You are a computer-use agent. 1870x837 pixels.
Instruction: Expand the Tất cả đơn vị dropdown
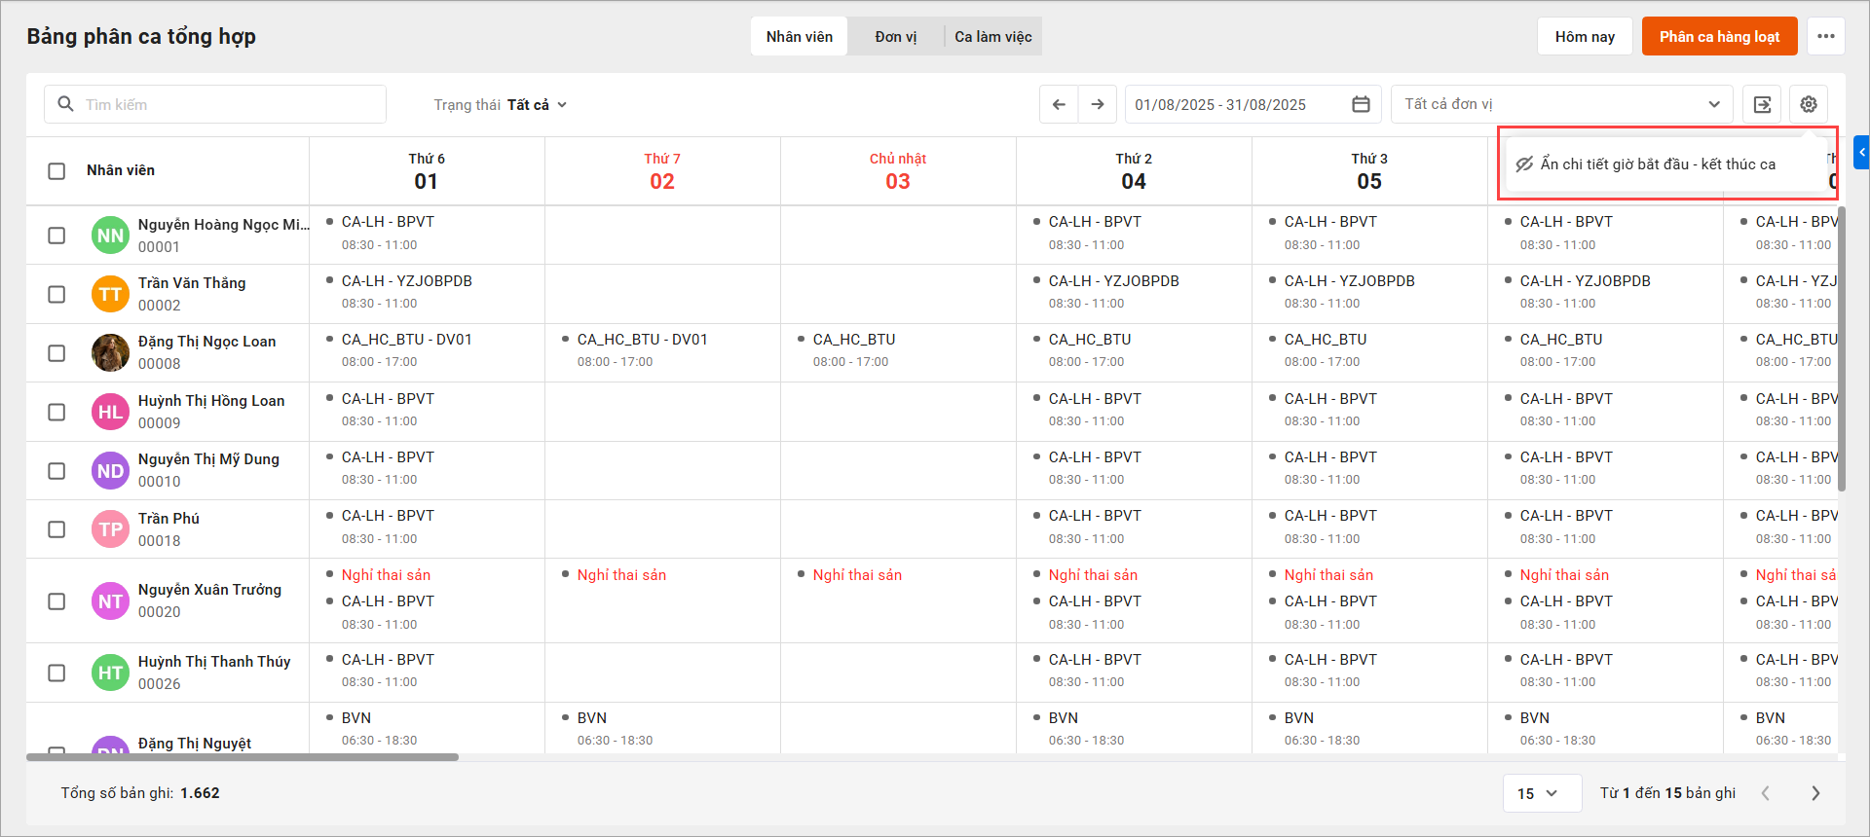tap(1561, 104)
